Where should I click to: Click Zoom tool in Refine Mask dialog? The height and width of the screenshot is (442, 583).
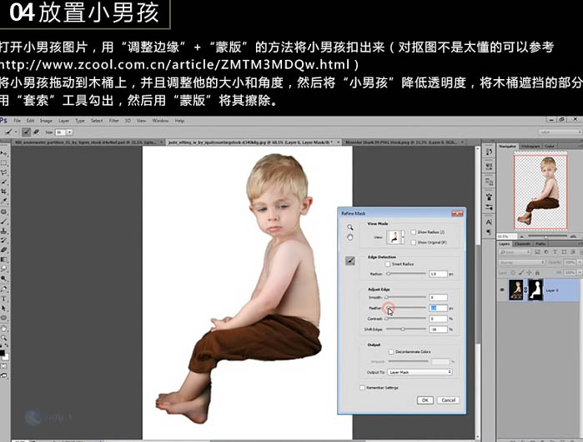tap(349, 227)
